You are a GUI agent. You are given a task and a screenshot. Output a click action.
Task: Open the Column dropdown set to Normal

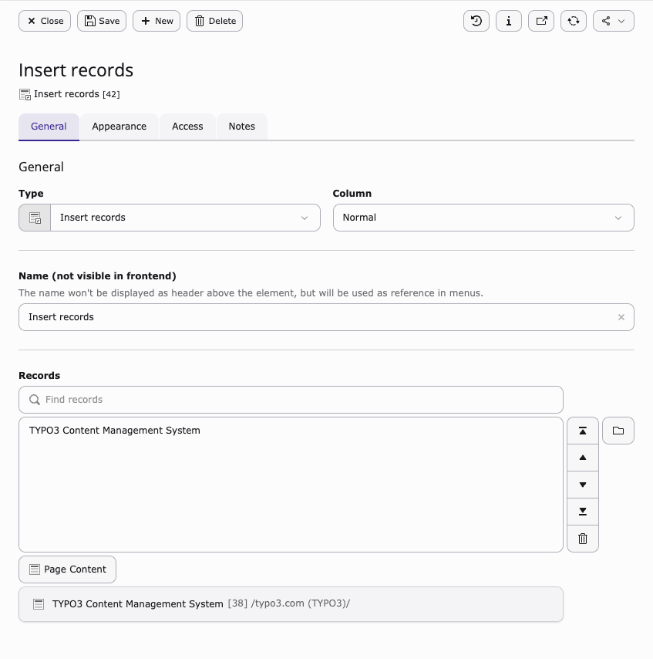(x=483, y=218)
